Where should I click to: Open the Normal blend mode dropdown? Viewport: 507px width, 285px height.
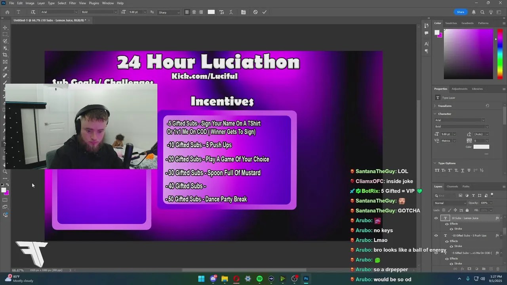450,203
